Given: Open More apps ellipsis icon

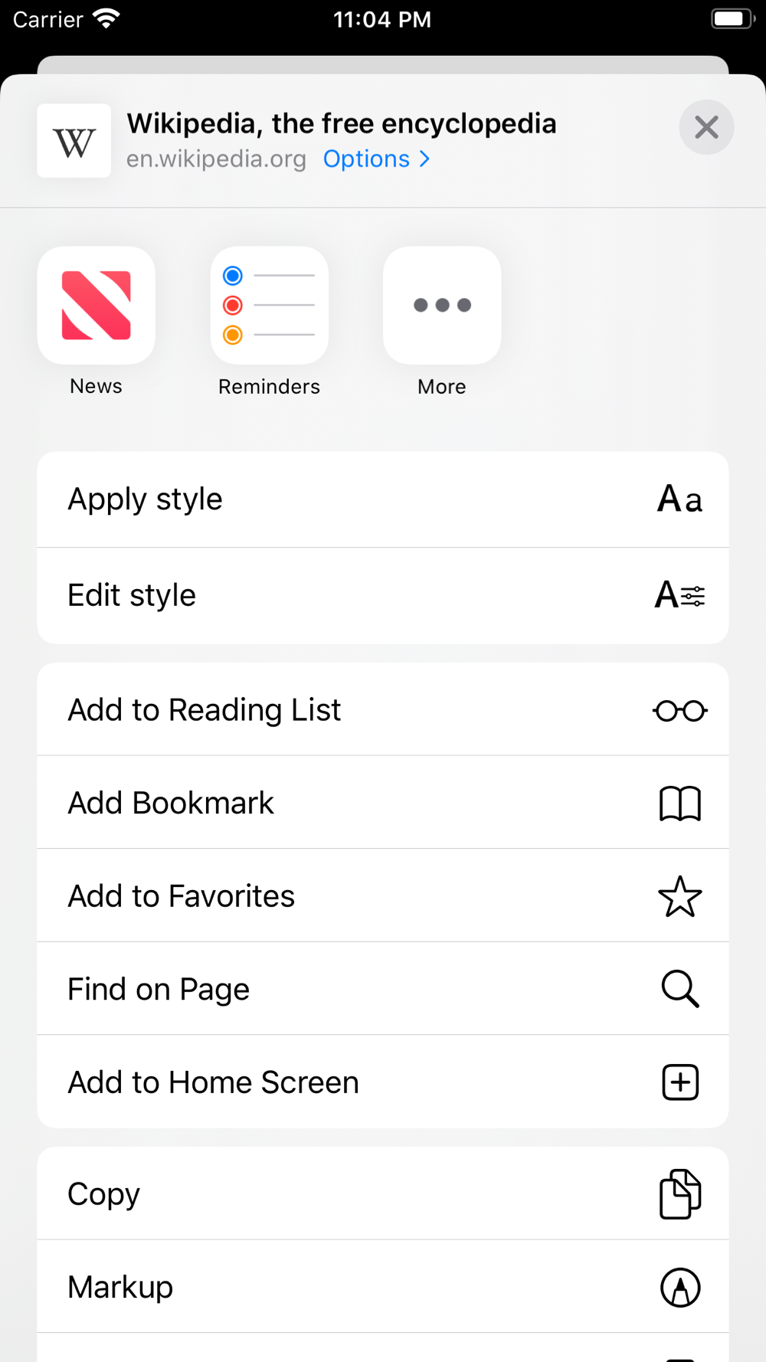Looking at the screenshot, I should pyautogui.click(x=442, y=305).
